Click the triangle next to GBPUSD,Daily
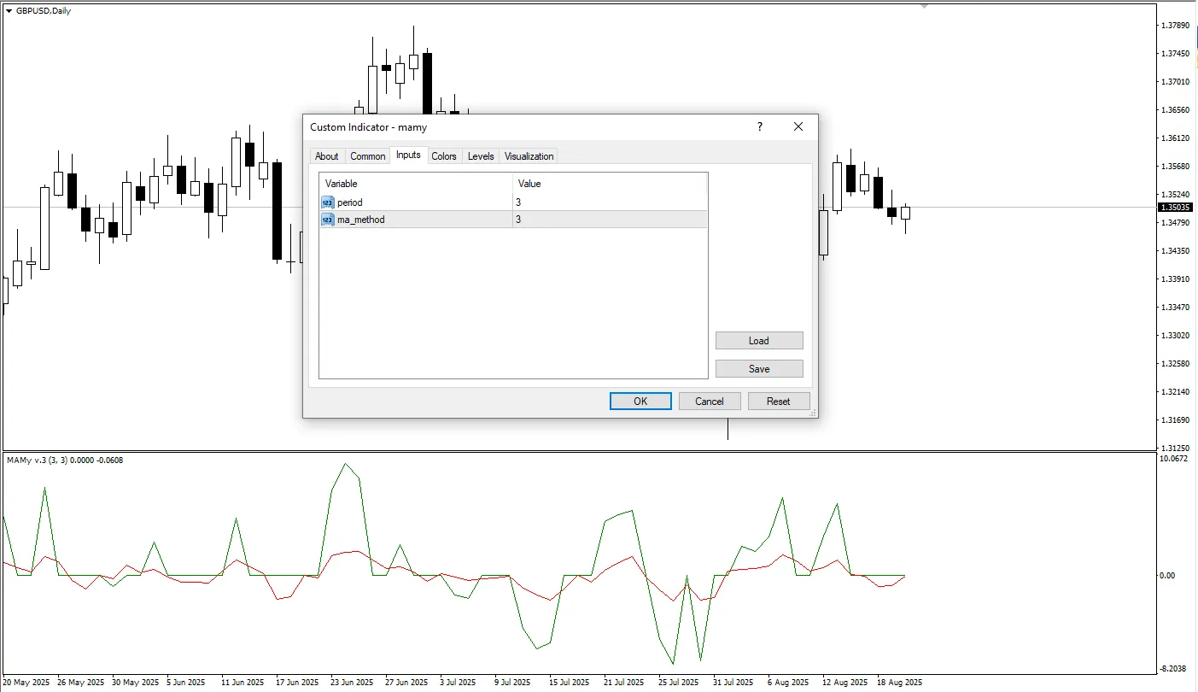 click(x=9, y=11)
